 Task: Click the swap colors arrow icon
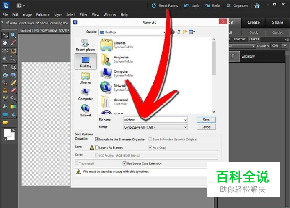tap(13, 130)
